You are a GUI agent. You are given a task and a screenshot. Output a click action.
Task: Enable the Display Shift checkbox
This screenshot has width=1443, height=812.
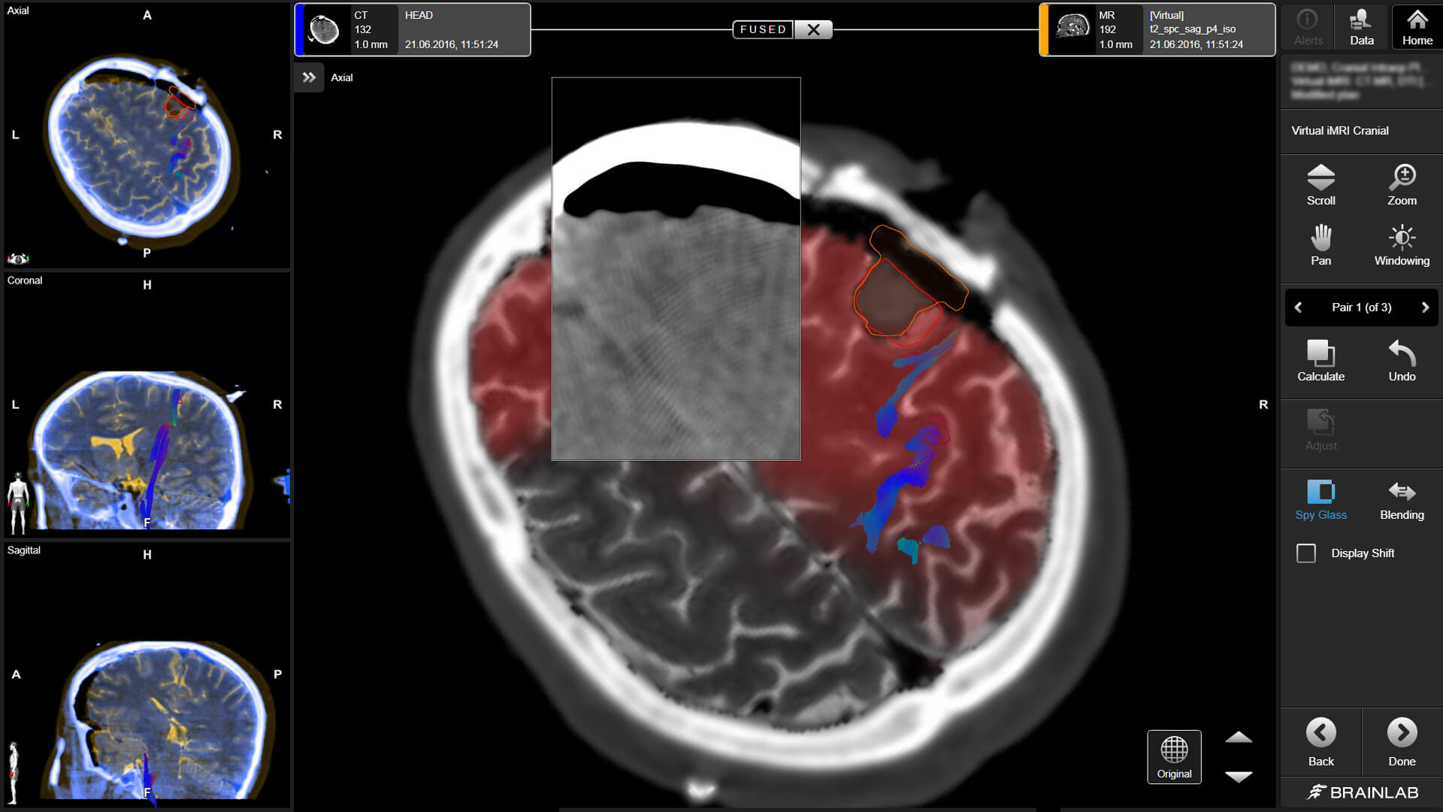(1306, 553)
